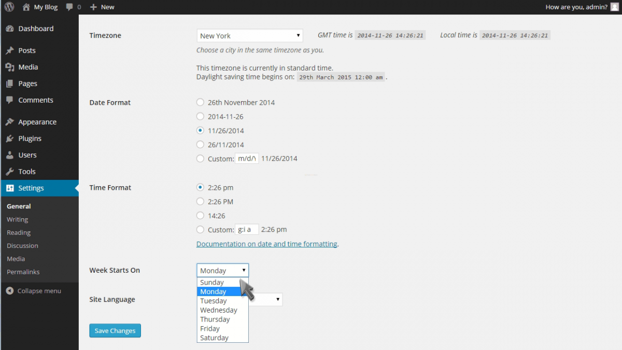Screen dimensions: 622x350
Task: Click the custom time format input field
Action: pos(247,229)
